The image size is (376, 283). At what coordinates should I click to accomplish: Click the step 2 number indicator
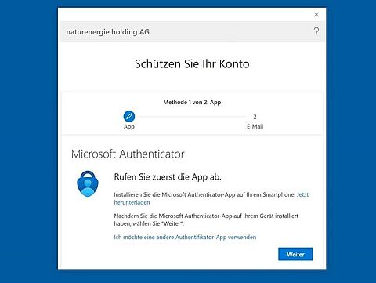click(255, 117)
